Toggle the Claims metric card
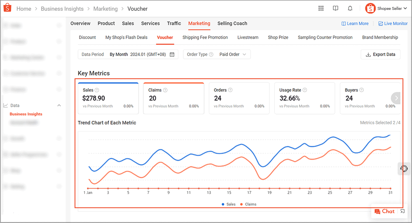412x223 pixels. [173, 98]
